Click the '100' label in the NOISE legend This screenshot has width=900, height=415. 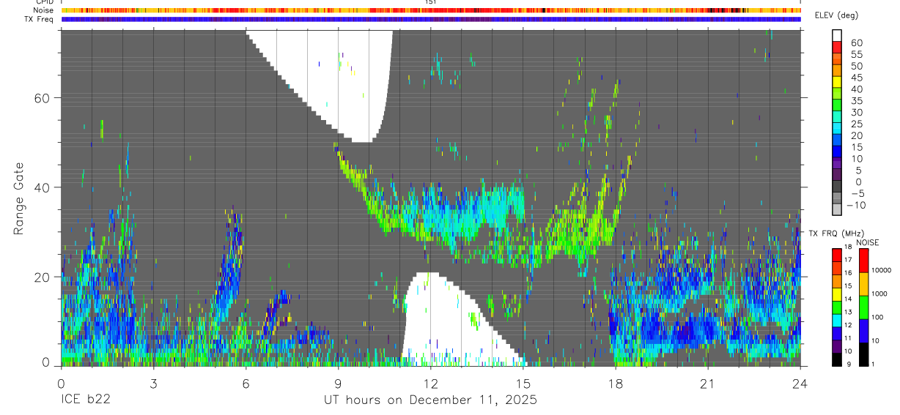878,317
